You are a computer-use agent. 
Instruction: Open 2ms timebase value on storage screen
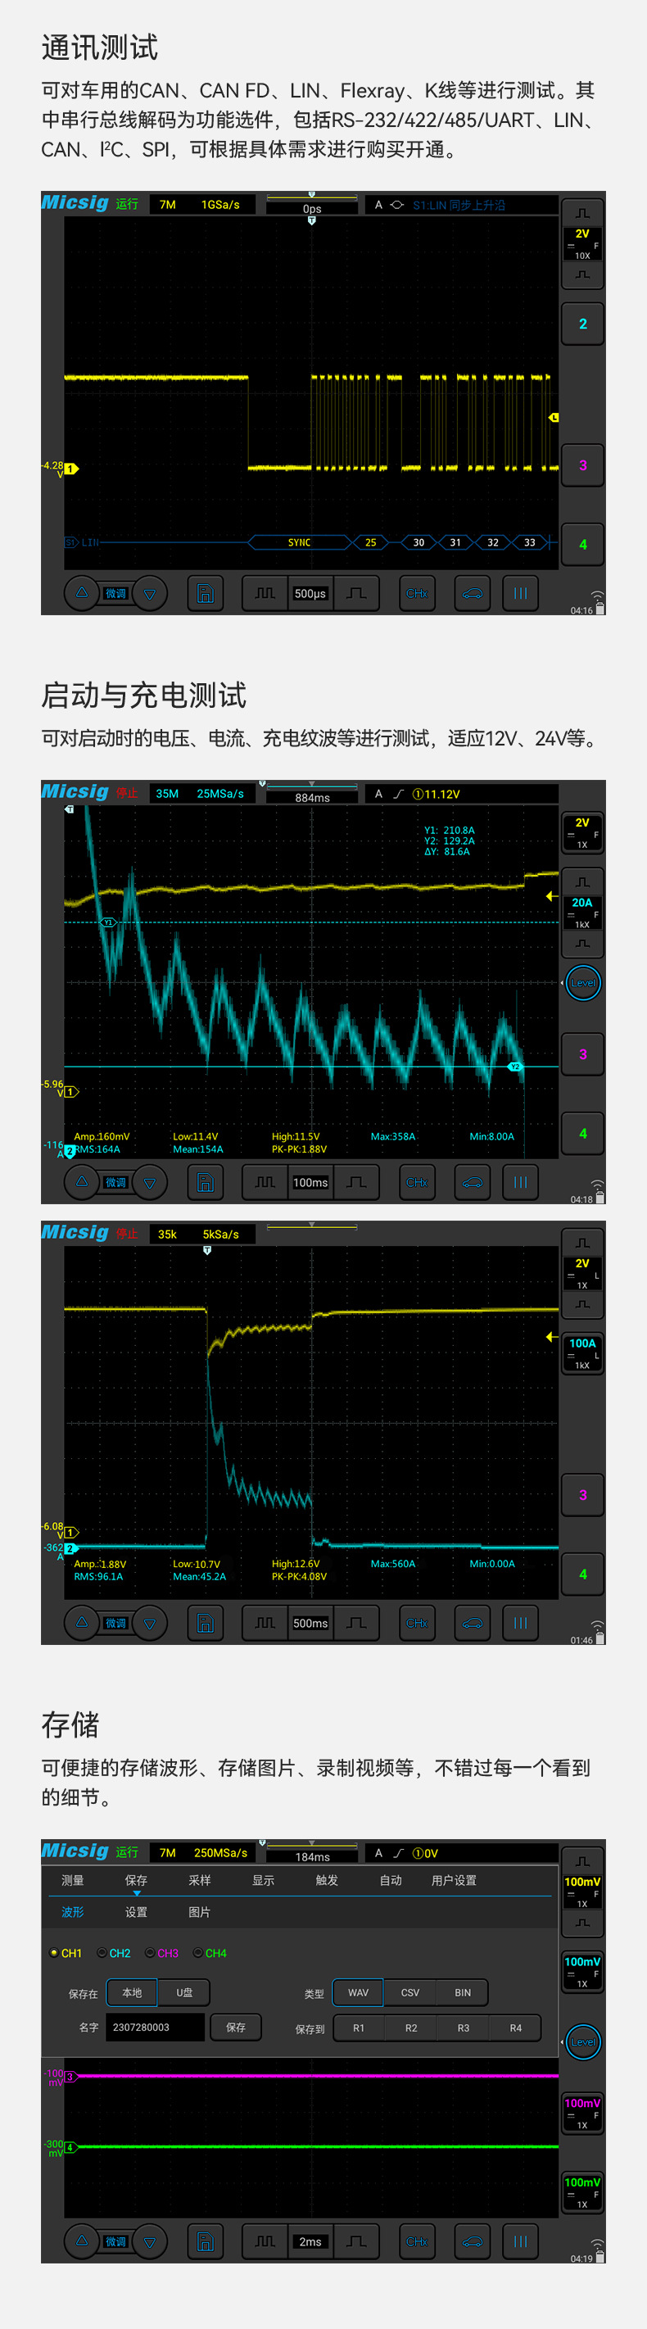click(x=310, y=2242)
